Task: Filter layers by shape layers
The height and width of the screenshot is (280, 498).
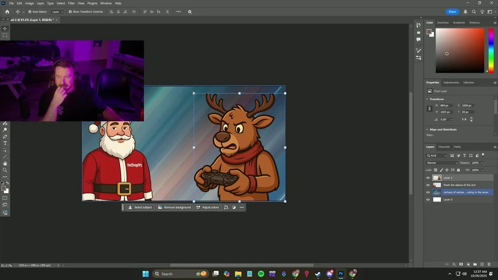Action: click(x=471, y=156)
